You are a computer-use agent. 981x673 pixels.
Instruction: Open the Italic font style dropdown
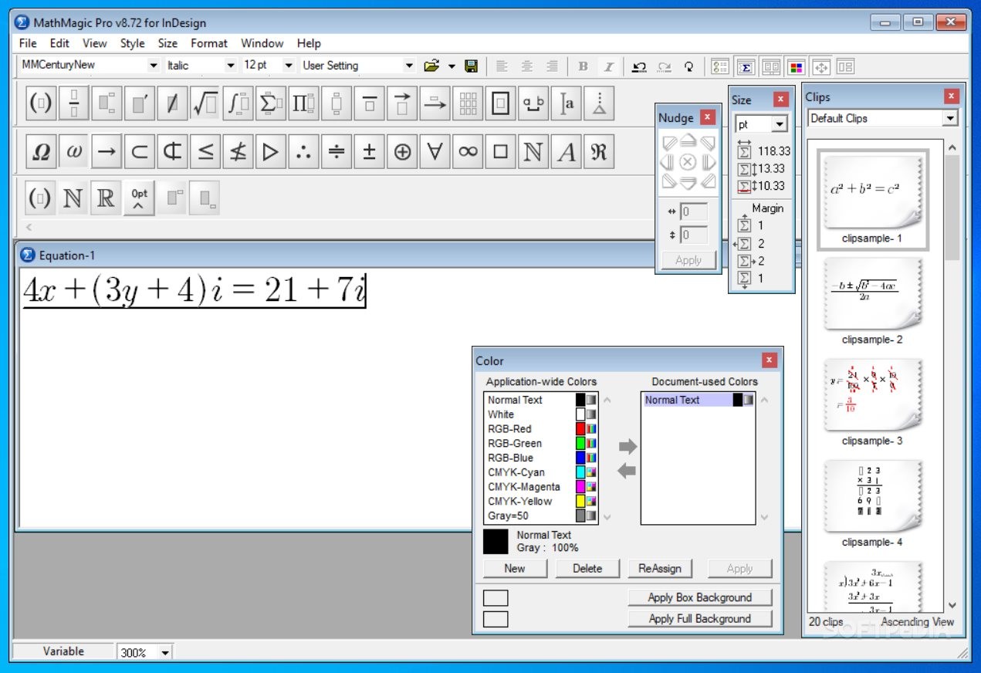(230, 66)
